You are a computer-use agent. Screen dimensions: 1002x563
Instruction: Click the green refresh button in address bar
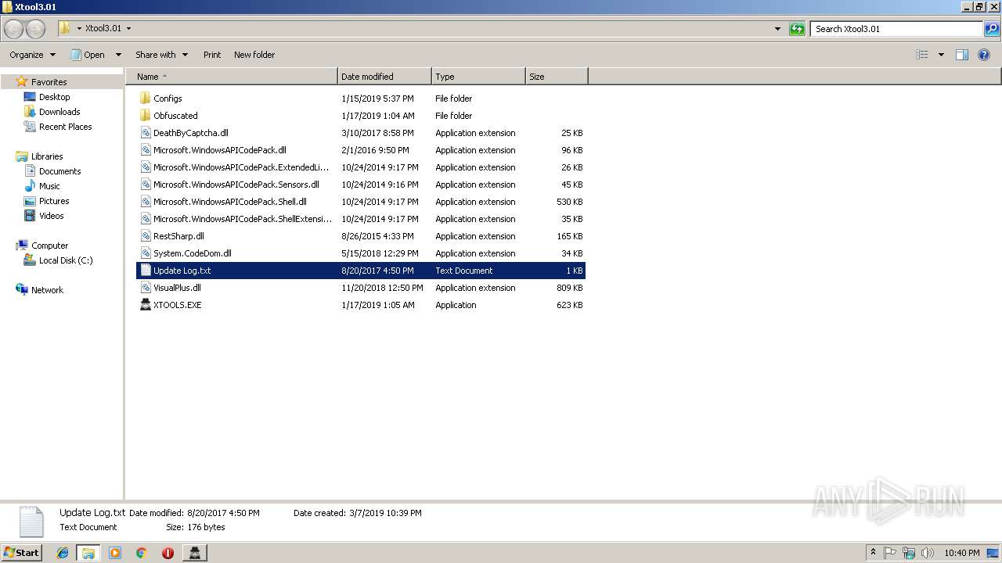[x=797, y=29]
